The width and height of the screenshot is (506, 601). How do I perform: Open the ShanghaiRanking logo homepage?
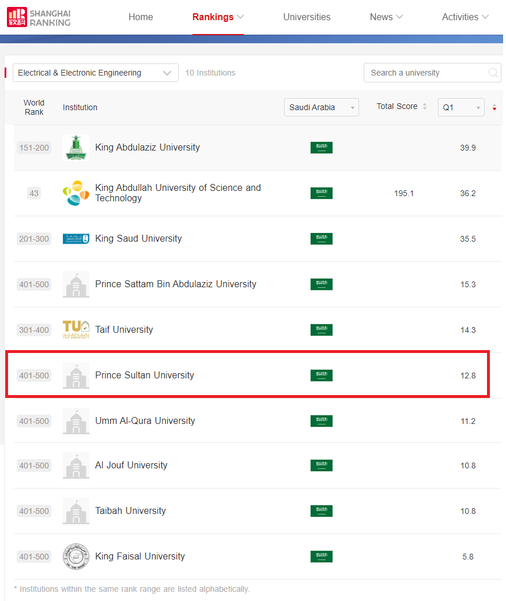39,17
